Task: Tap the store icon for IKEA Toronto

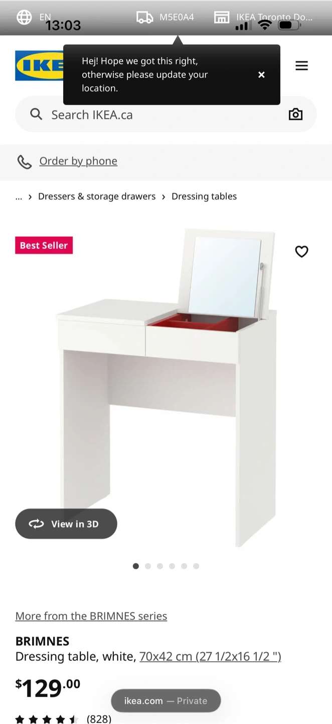Action: click(222, 17)
